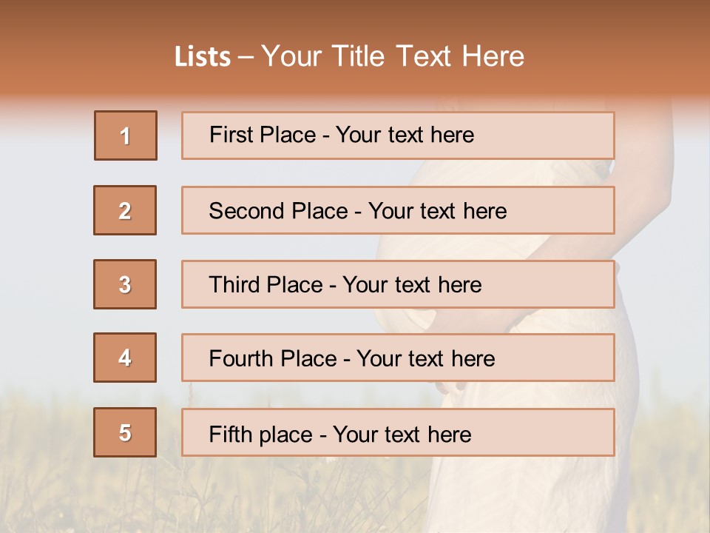Select the number 2 square
Screen dimensions: 710x533
[125, 210]
